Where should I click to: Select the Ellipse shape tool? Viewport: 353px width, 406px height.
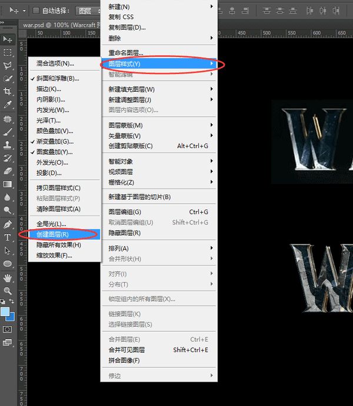click(x=7, y=264)
